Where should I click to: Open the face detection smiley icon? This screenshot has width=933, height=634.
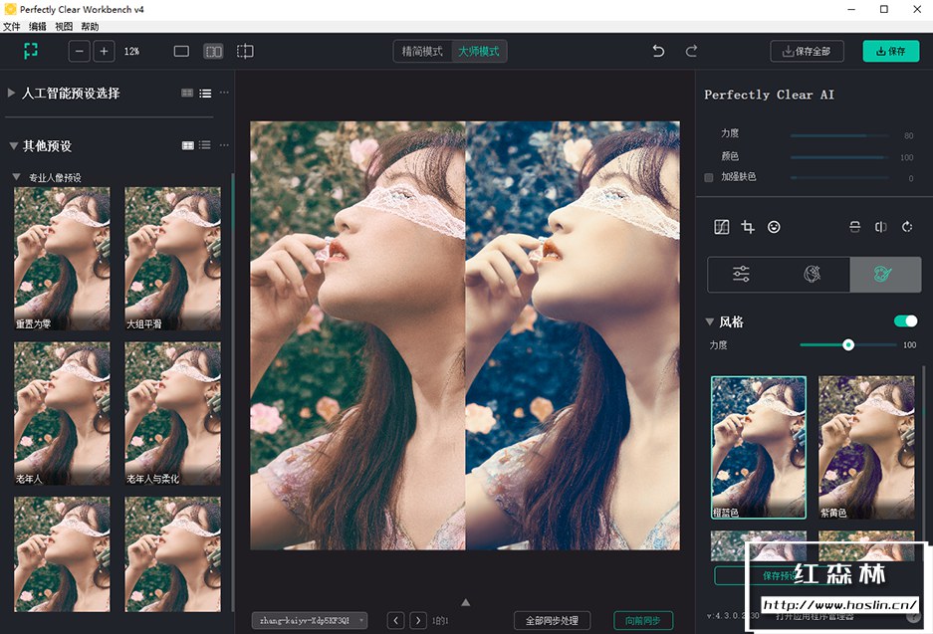pyautogui.click(x=774, y=227)
